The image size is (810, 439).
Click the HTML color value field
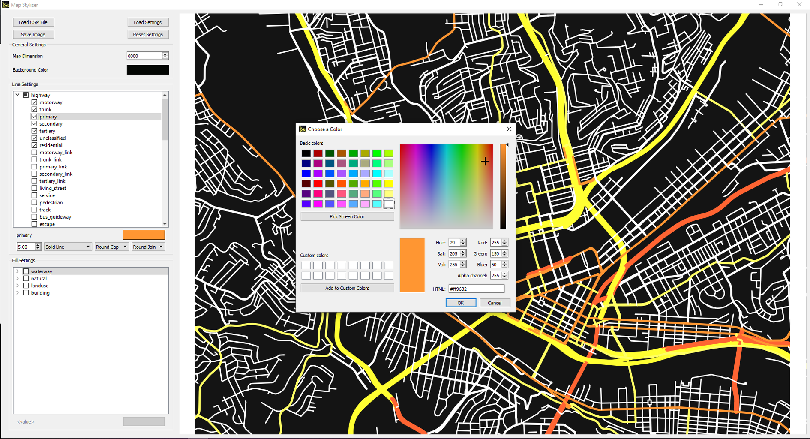click(476, 289)
